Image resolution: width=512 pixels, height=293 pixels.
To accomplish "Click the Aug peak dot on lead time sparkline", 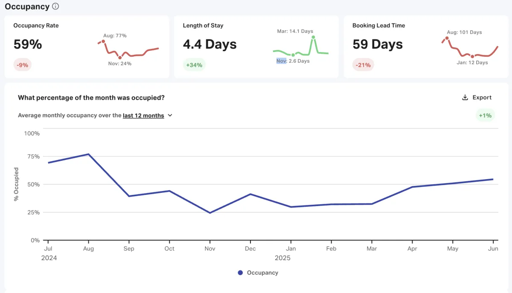I will coord(447,38).
